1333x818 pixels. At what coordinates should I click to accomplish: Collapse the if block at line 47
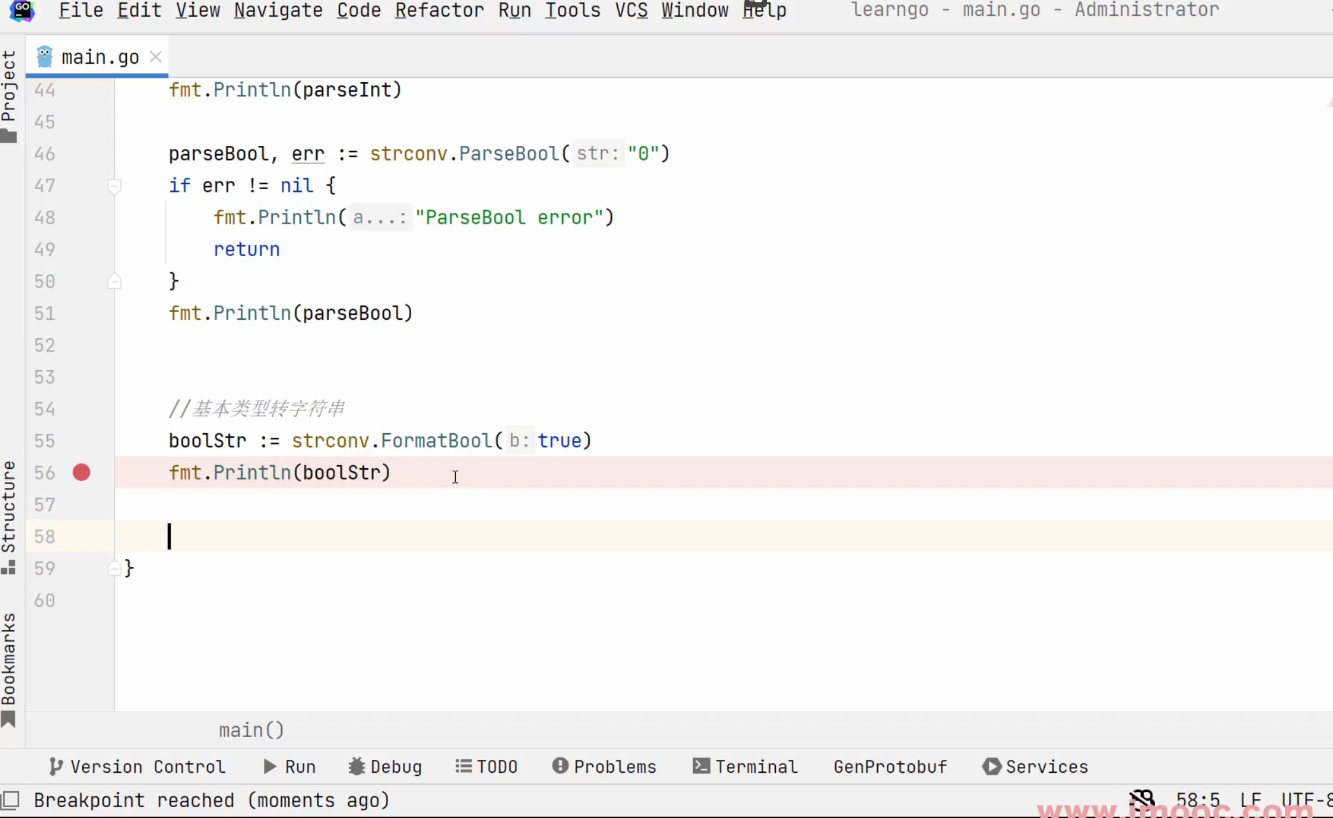115,186
